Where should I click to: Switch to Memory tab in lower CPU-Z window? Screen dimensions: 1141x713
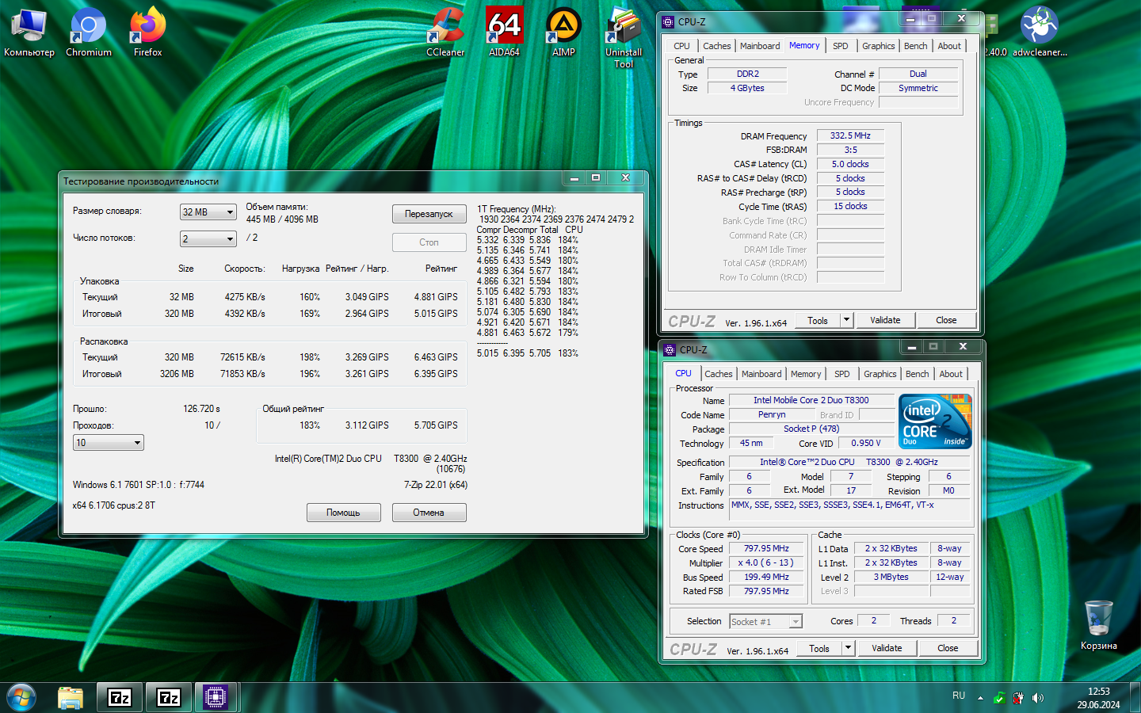pos(806,374)
